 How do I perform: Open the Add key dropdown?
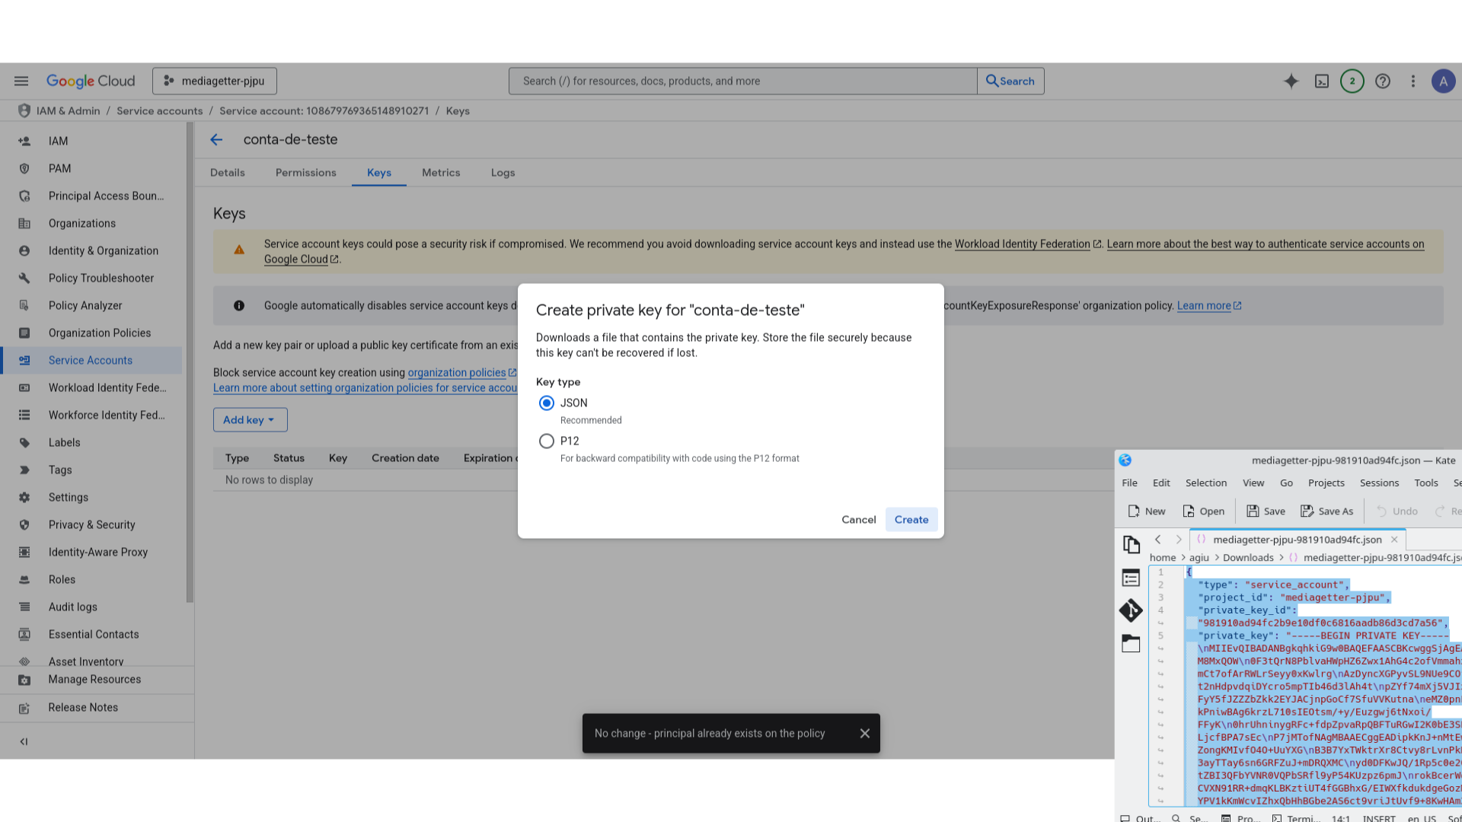pyautogui.click(x=250, y=420)
